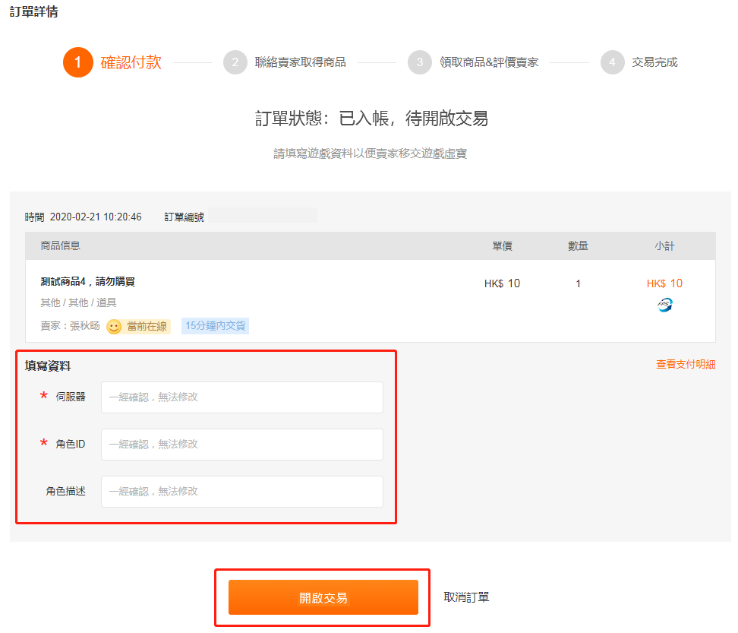The height and width of the screenshot is (633, 738).
Task: Focus the 伺服器 input field
Action: click(x=241, y=397)
